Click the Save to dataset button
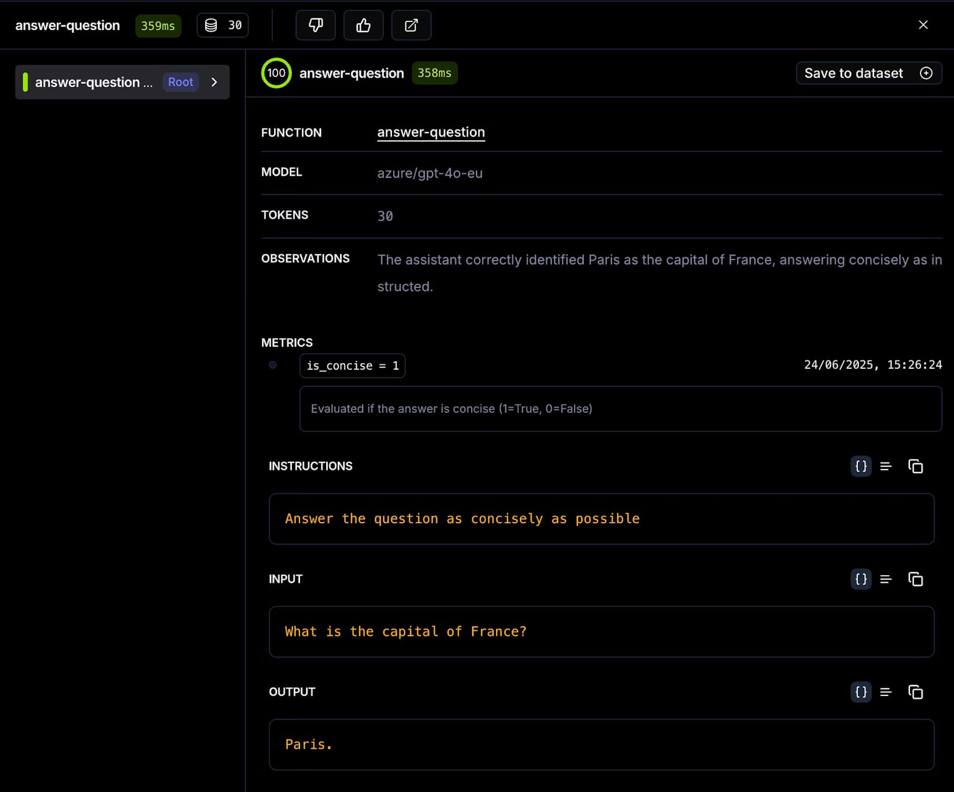Viewport: 954px width, 792px height. (x=868, y=73)
